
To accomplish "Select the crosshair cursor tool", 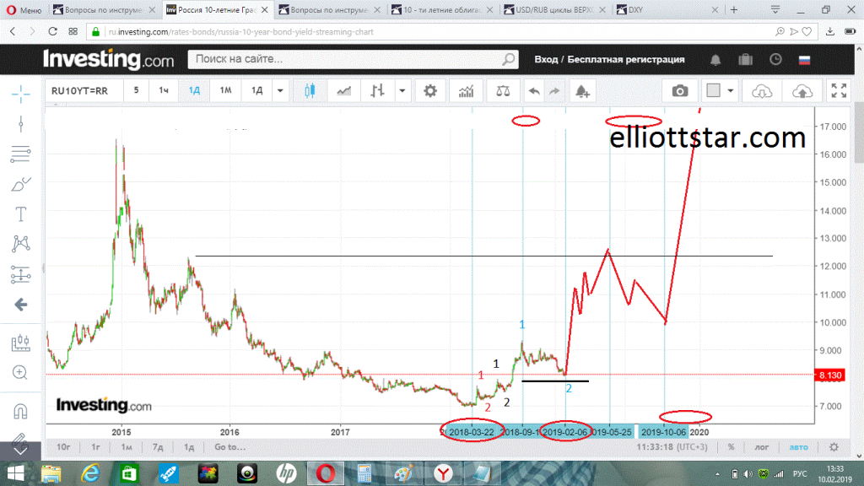I will [x=20, y=94].
